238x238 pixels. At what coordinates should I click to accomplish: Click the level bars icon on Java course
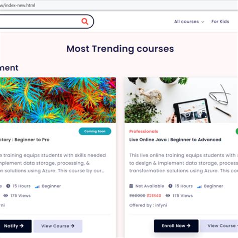tap(199, 186)
